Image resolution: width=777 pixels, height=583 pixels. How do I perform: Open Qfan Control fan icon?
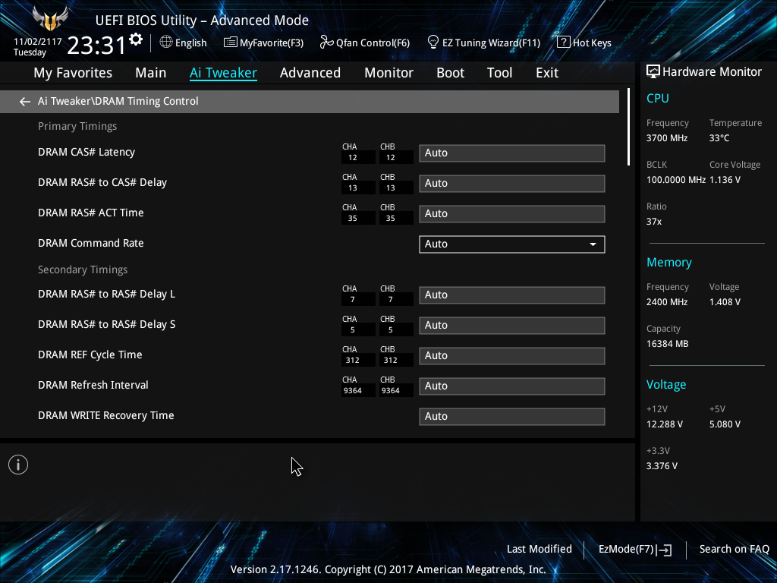pos(326,43)
